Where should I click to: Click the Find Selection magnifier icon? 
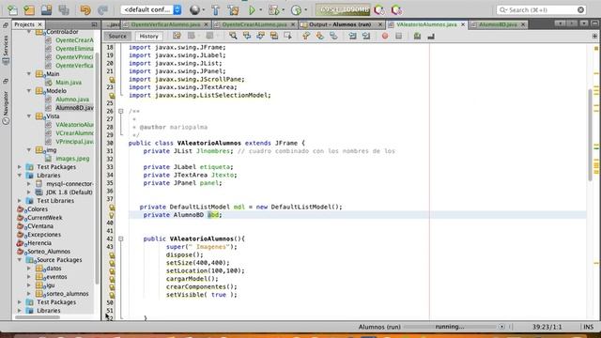pyautogui.click(x=233, y=36)
